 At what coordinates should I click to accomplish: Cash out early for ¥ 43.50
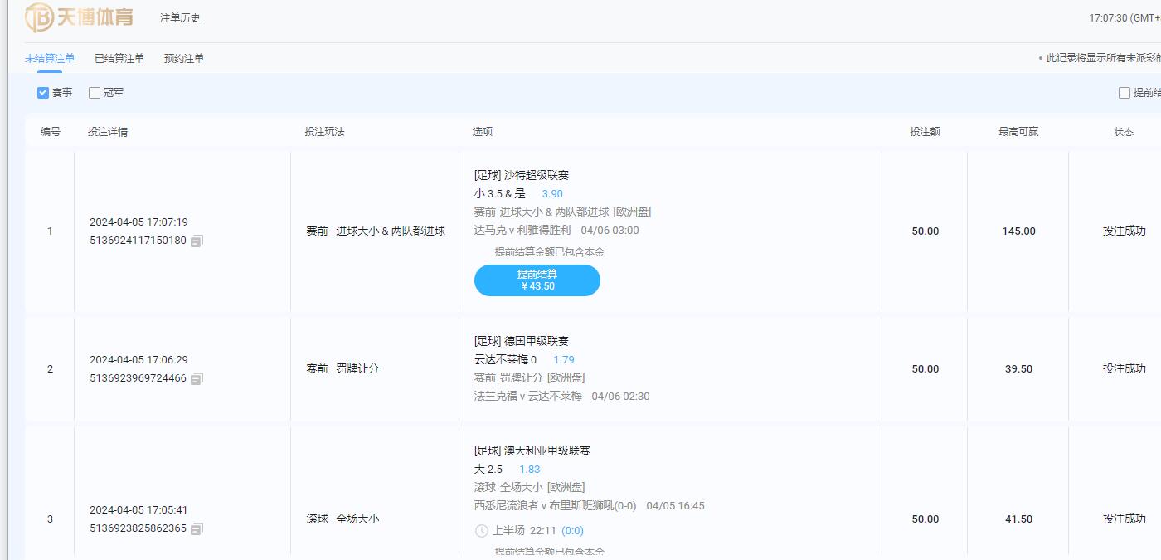click(x=537, y=280)
